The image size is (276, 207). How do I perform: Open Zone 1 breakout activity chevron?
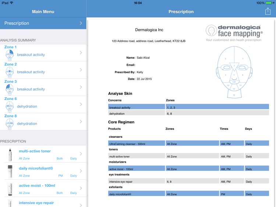pyautogui.click(x=81, y=53)
